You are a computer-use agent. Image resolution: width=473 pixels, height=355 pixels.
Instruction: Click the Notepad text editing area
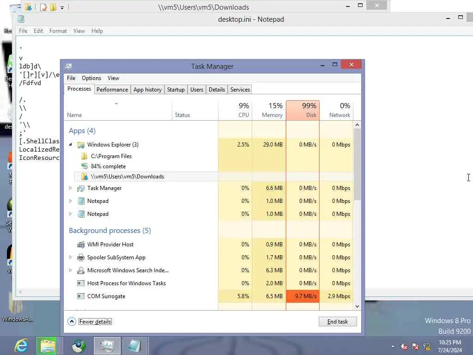244,163
